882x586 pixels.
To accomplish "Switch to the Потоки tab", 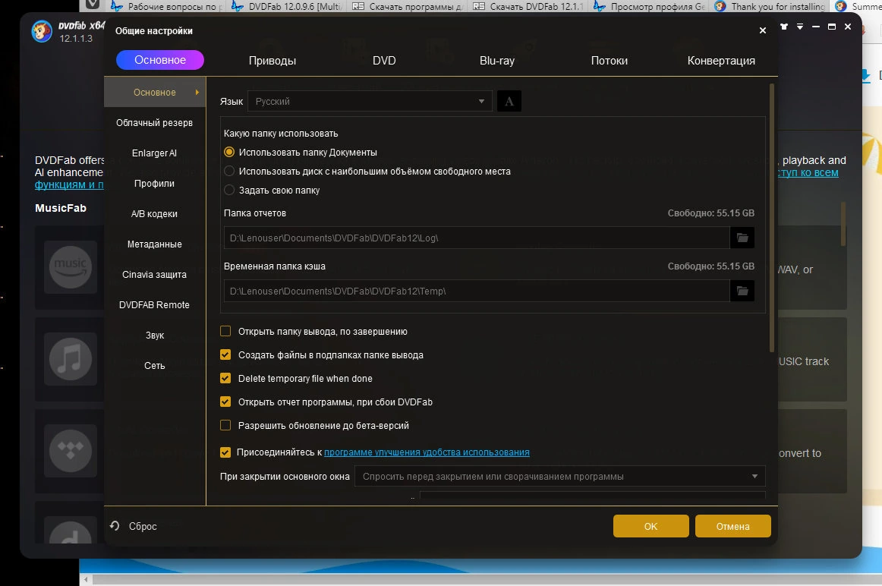I will click(x=610, y=61).
